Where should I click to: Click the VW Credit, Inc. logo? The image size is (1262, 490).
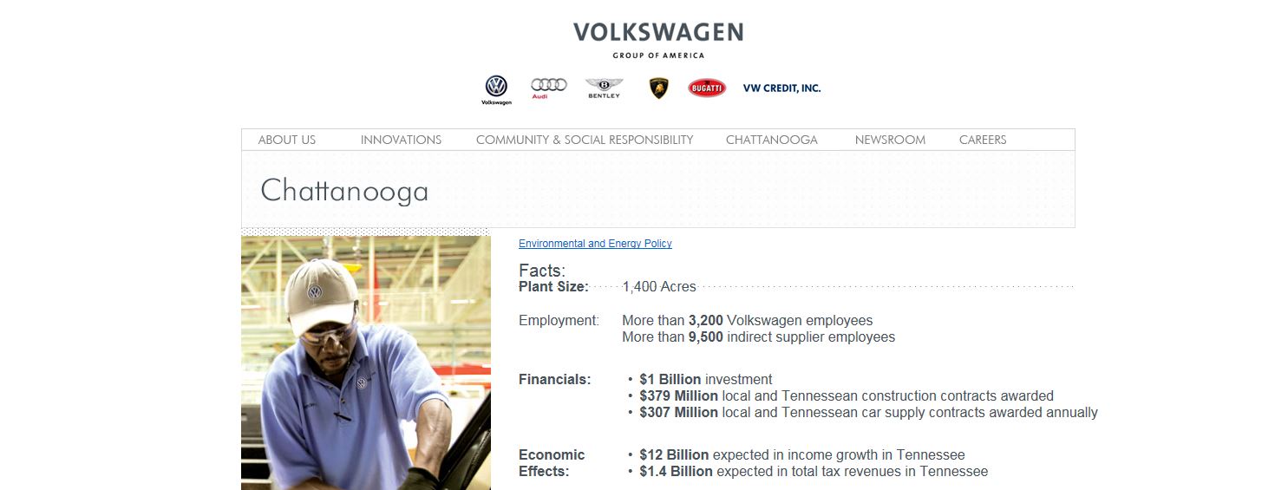pos(781,88)
